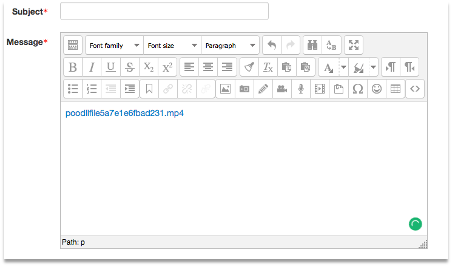Toggle italic text style
This screenshot has width=452, height=267.
point(92,67)
